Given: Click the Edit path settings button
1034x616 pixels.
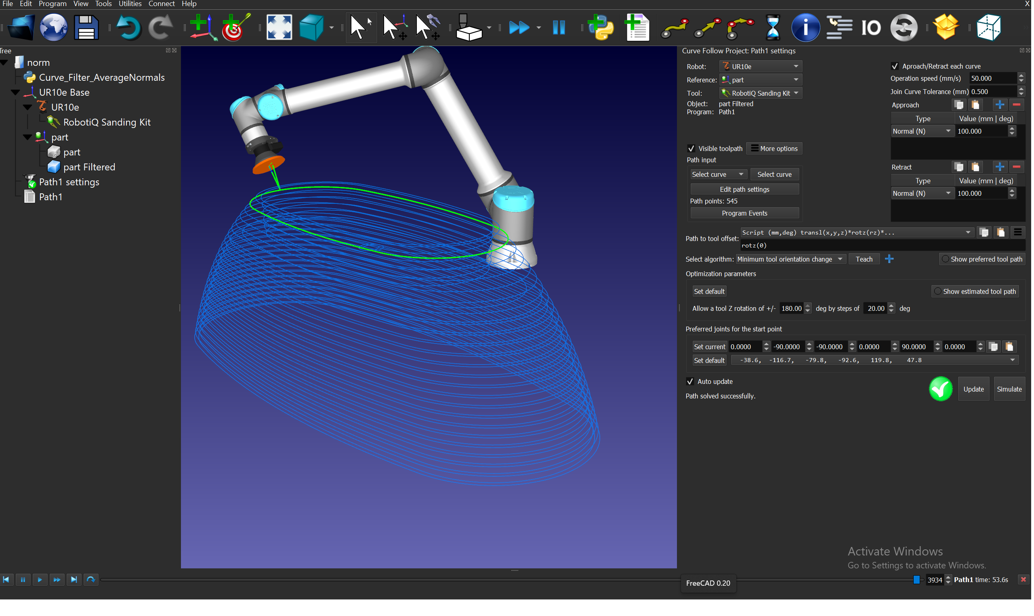Looking at the screenshot, I should point(744,189).
